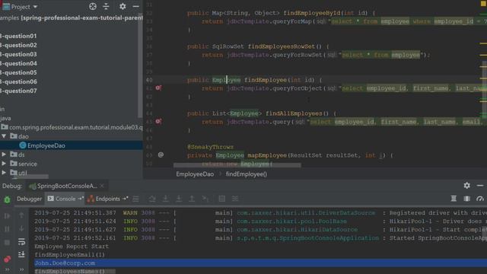
Task: Toggle the breakpoint on line 45
Action: 158,121
